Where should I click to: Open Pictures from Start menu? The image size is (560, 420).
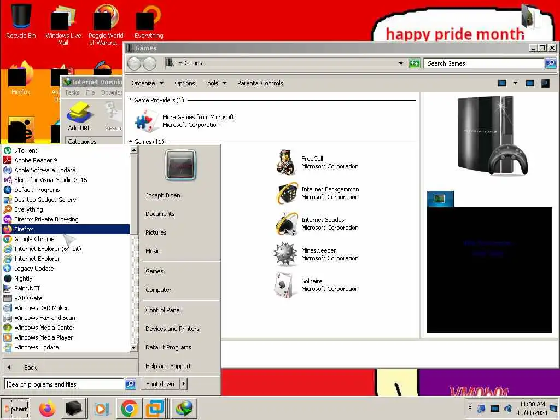point(156,232)
